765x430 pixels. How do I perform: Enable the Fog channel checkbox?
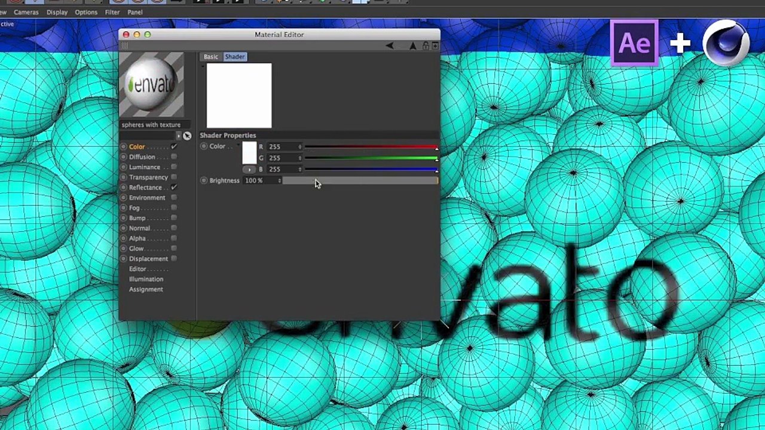click(174, 208)
